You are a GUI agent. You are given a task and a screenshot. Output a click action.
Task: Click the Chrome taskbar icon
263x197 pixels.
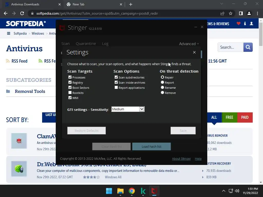(x=132, y=191)
